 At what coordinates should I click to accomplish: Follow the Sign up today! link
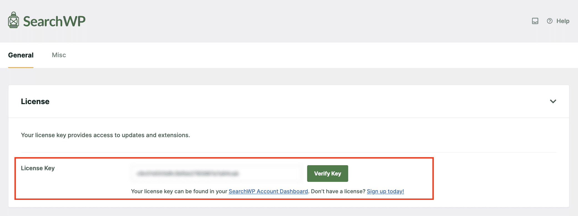(385, 191)
